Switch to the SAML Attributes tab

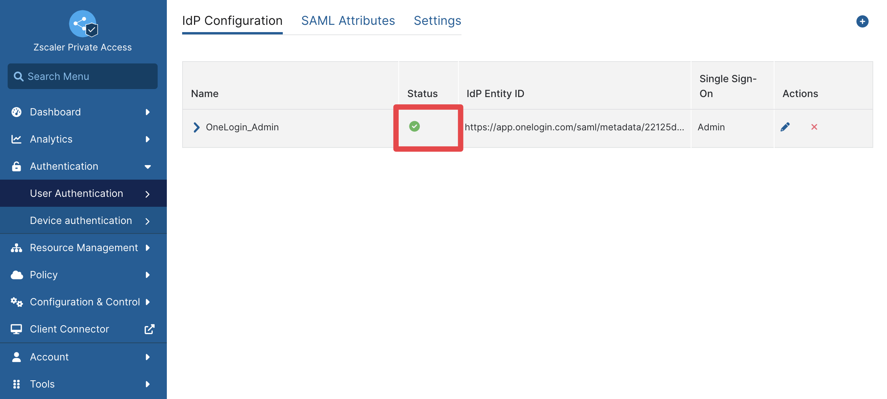pos(348,21)
